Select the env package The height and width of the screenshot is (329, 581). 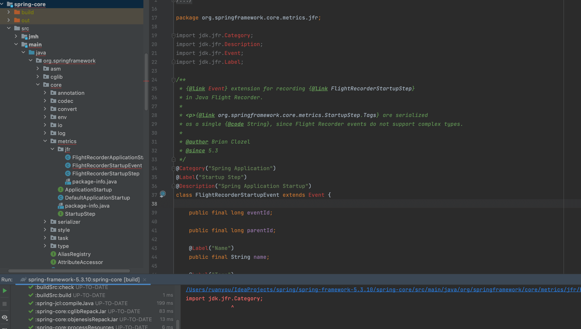62,117
